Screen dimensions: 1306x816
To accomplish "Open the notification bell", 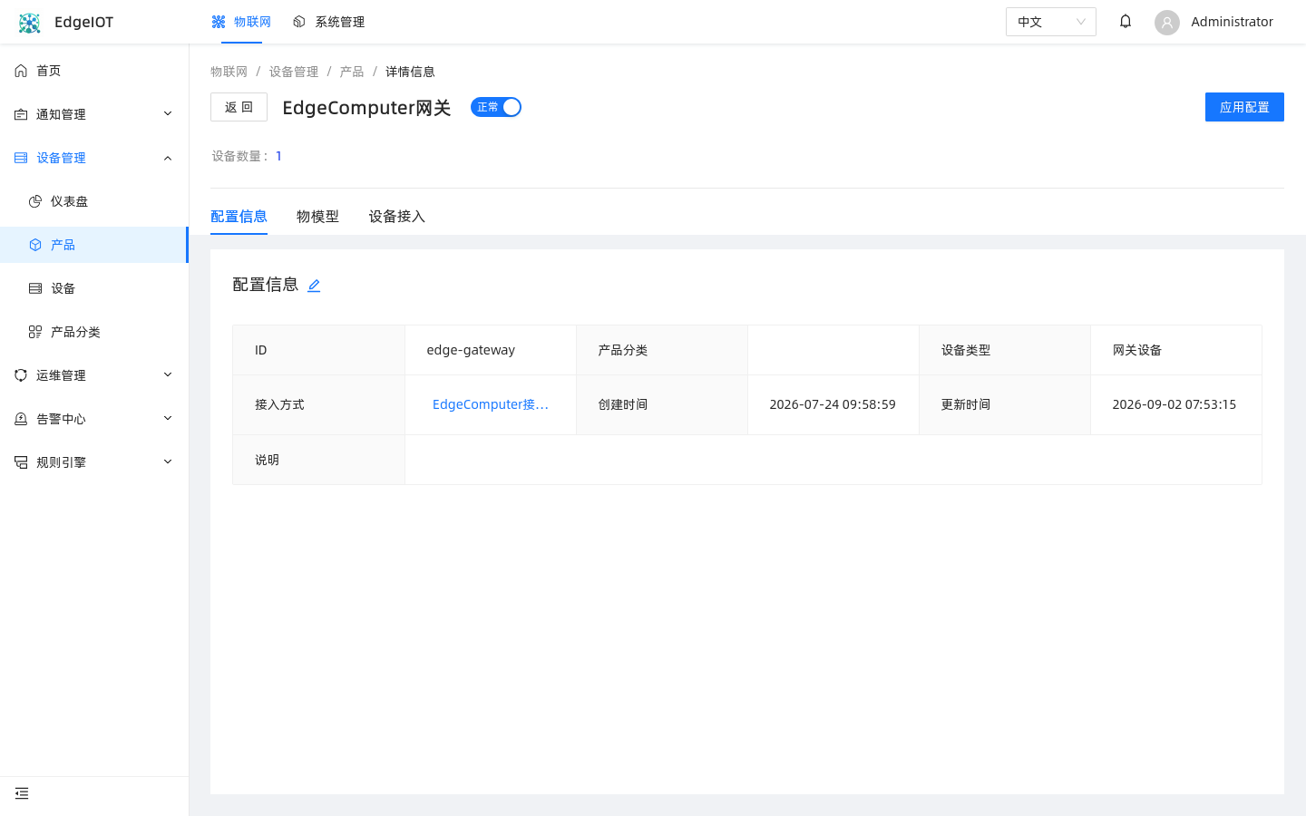I will point(1126,22).
